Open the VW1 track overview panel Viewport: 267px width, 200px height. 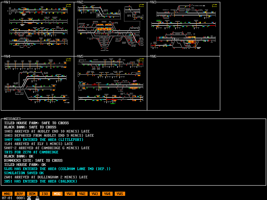coord(38,29)
